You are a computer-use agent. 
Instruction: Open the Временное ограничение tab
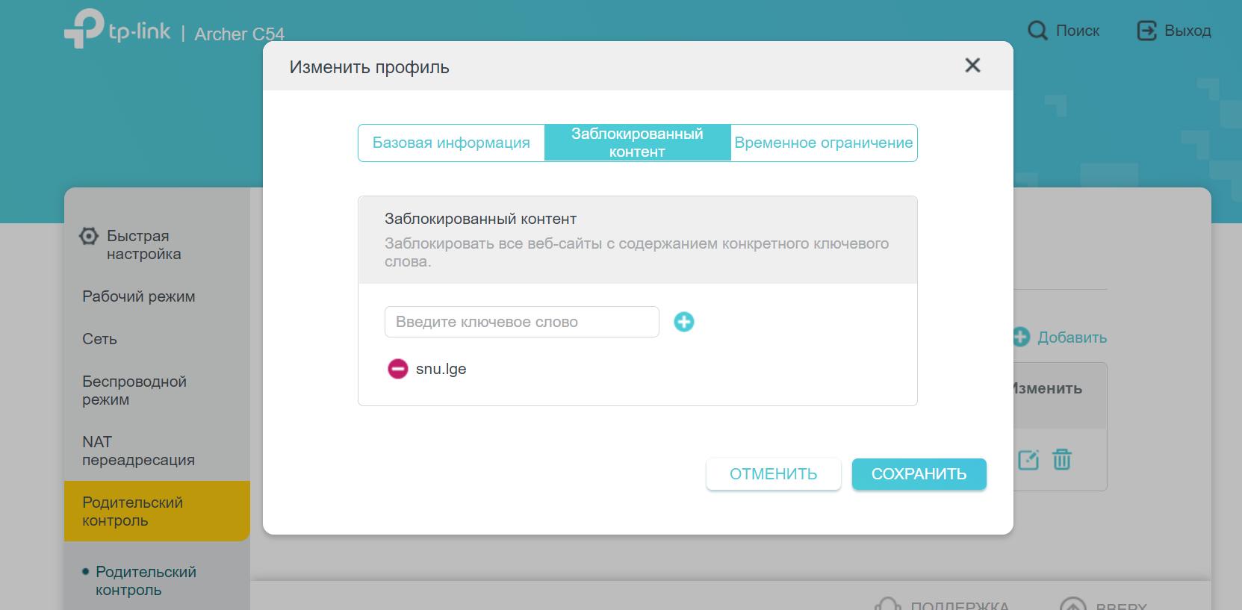pos(823,143)
